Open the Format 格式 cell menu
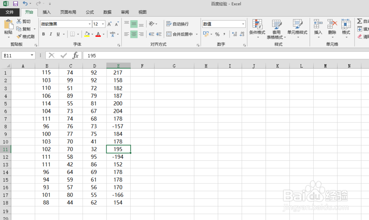 tap(346, 29)
